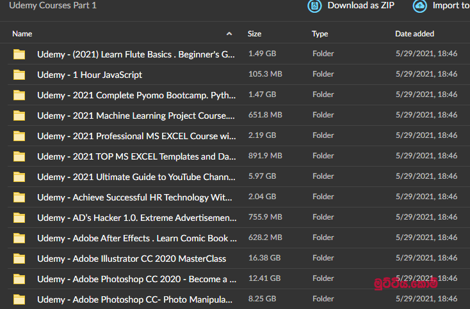Click the 16.38 GB size cell
The width and height of the screenshot is (470, 309).
(x=264, y=257)
